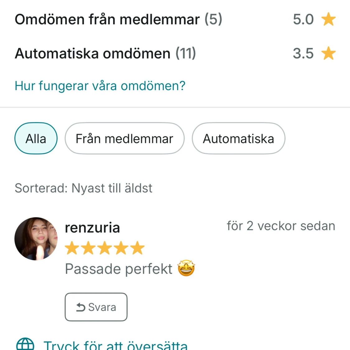
Task: Click the star-struck emoji in the review
Action: (x=186, y=268)
